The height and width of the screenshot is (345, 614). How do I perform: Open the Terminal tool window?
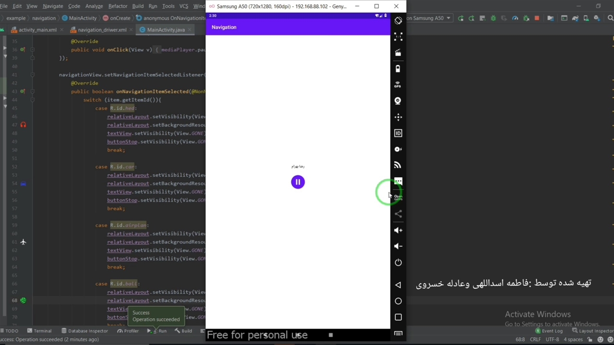tap(39, 331)
